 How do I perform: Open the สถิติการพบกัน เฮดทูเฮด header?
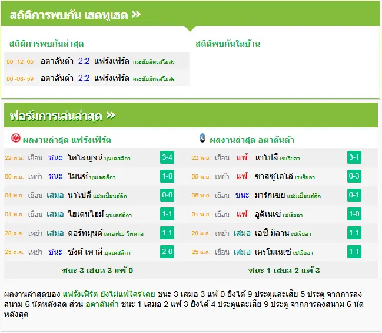[x=190, y=14]
